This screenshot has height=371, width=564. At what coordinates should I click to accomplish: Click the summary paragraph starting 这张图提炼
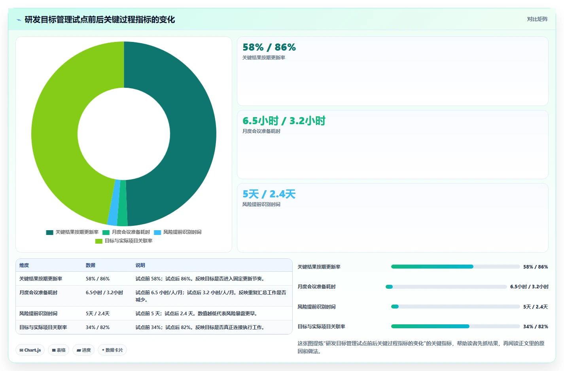coord(421,347)
